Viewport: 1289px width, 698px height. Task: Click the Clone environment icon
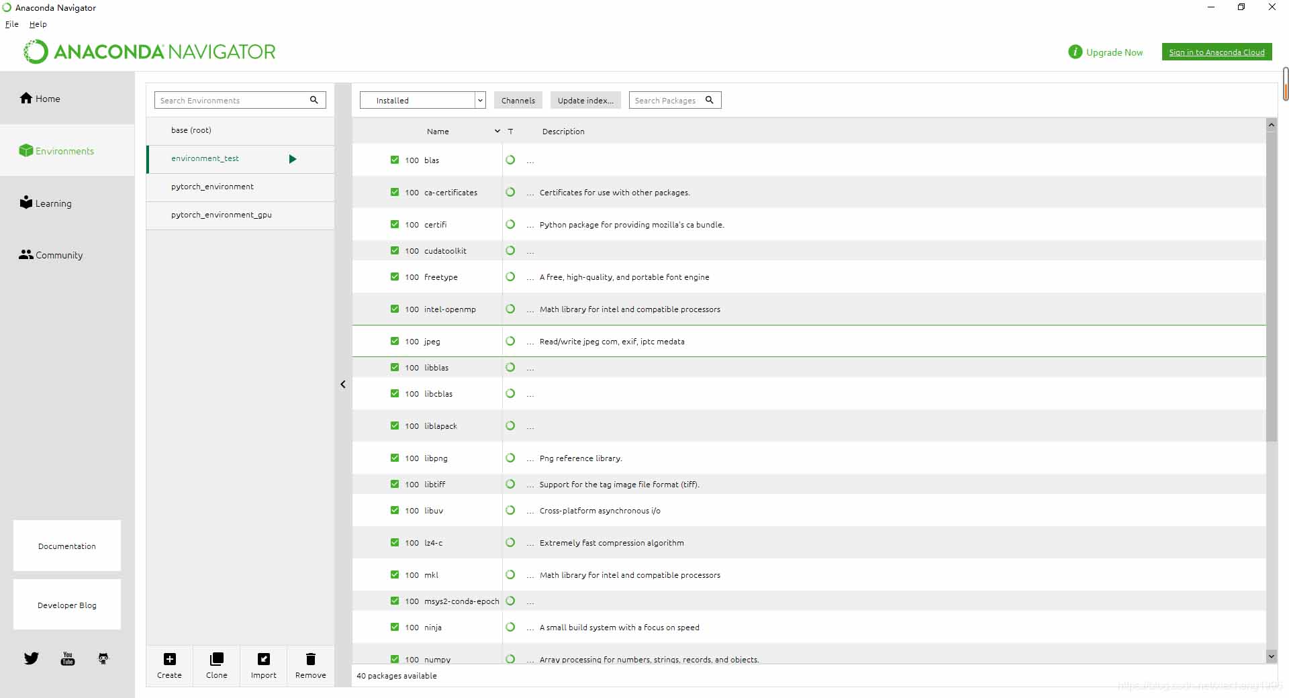[x=217, y=659]
